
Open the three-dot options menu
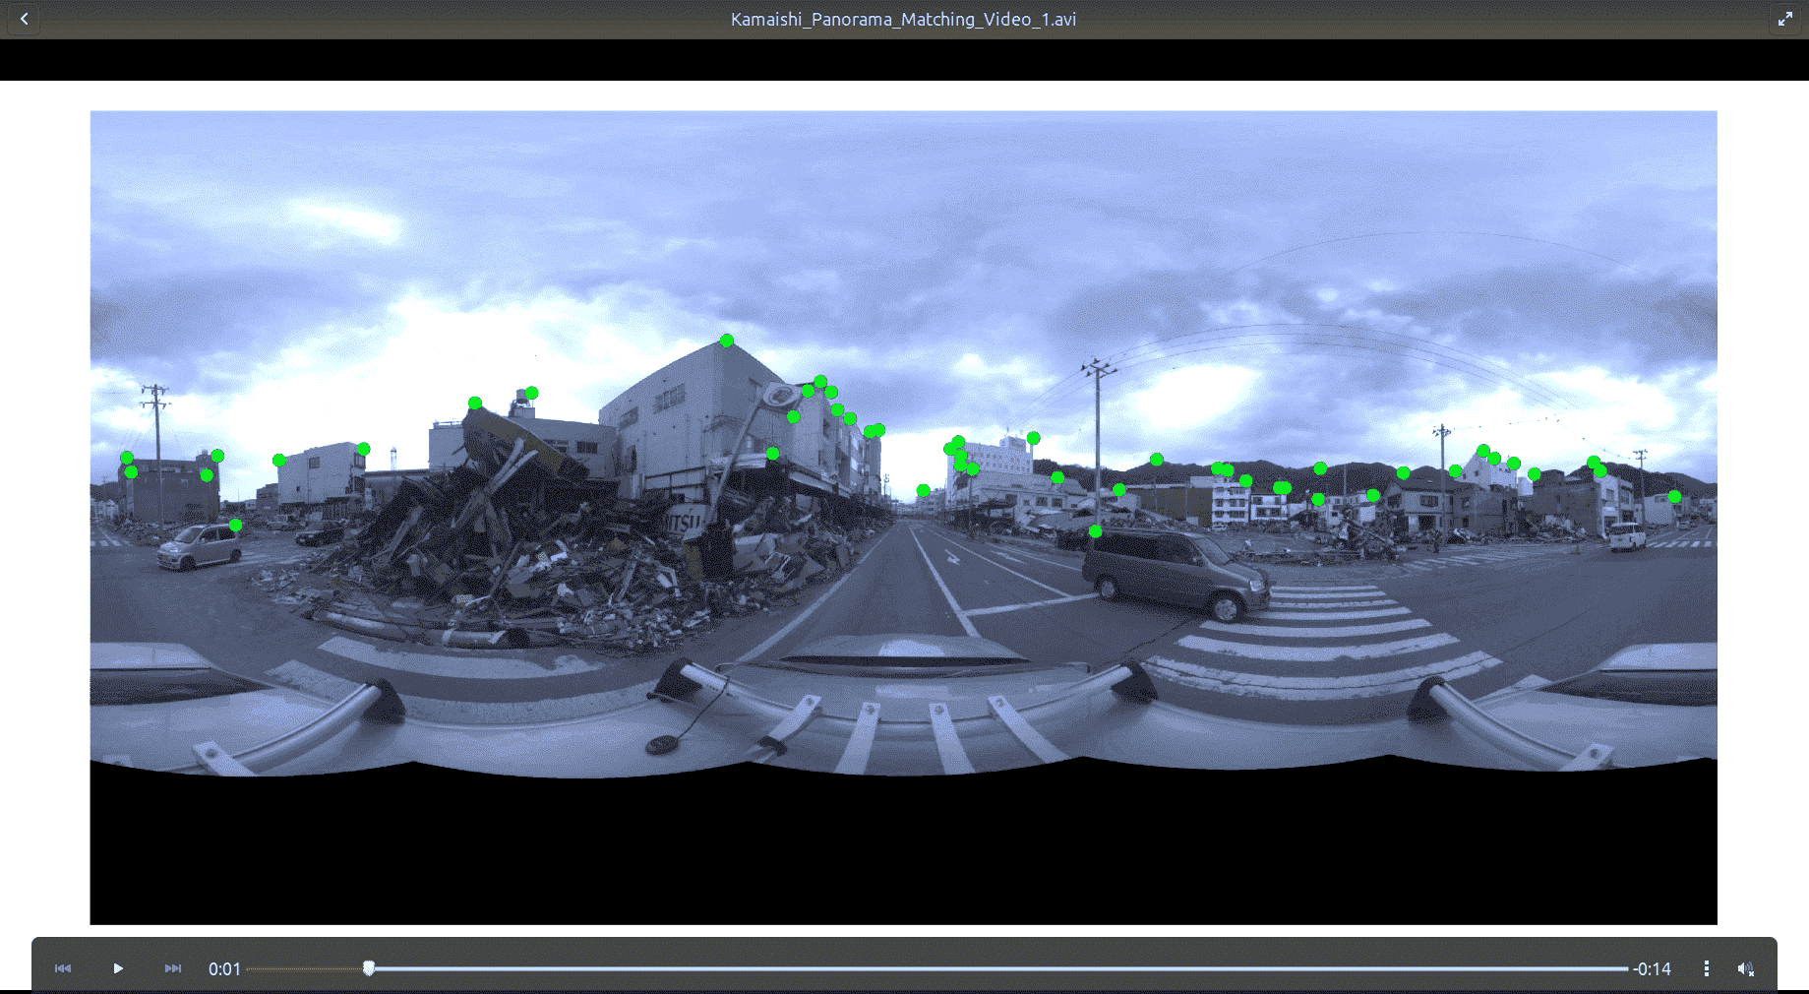coord(1706,968)
